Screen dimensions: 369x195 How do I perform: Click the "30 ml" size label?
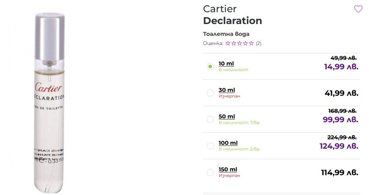point(227,90)
